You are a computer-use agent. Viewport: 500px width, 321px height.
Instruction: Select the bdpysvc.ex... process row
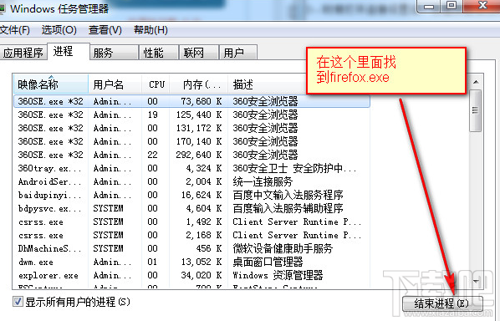(191, 208)
